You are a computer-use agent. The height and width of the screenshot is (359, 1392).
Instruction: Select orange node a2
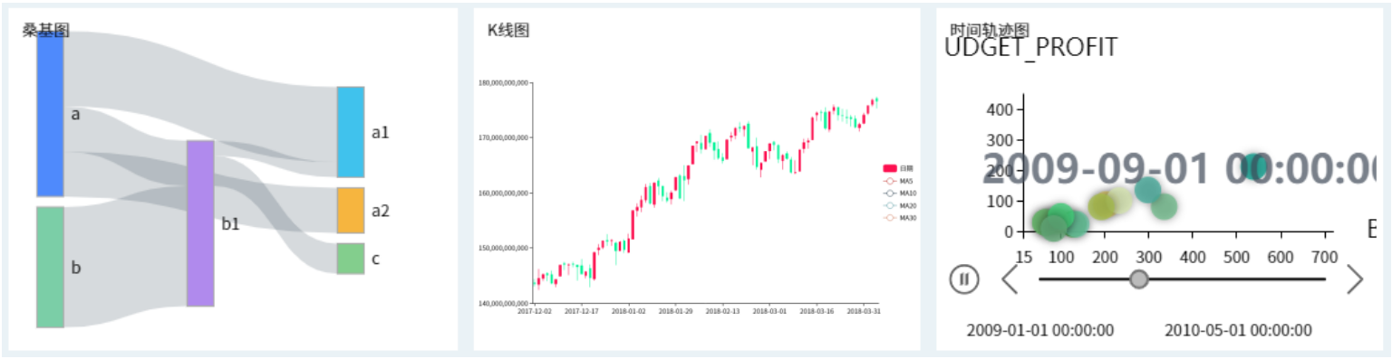[x=350, y=211]
